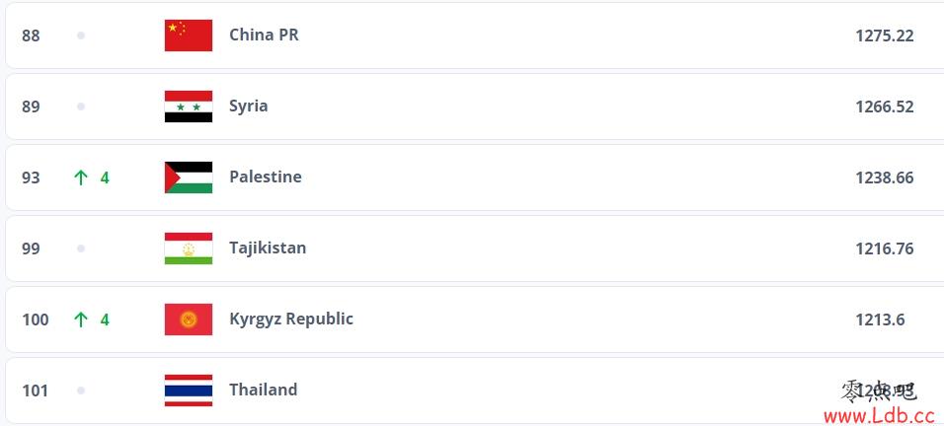Click the rank 88 number
This screenshot has width=944, height=426.
31,35
